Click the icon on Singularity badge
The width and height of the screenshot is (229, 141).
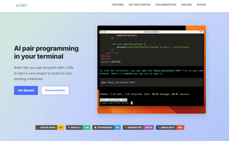(159, 128)
